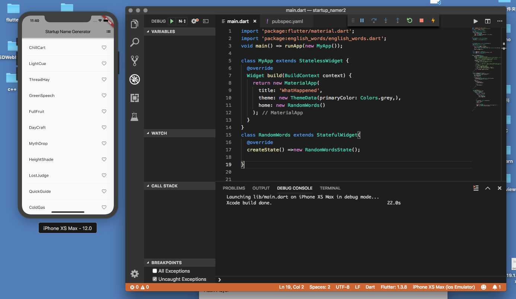Click iPhone XS Max device in status bar
Image resolution: width=516 pixels, height=299 pixels.
(x=443, y=287)
